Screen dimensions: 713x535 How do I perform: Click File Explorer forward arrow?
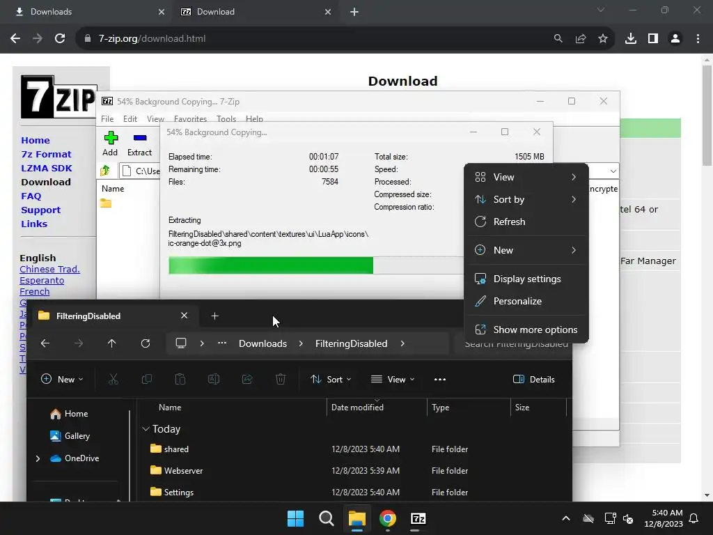(x=78, y=343)
